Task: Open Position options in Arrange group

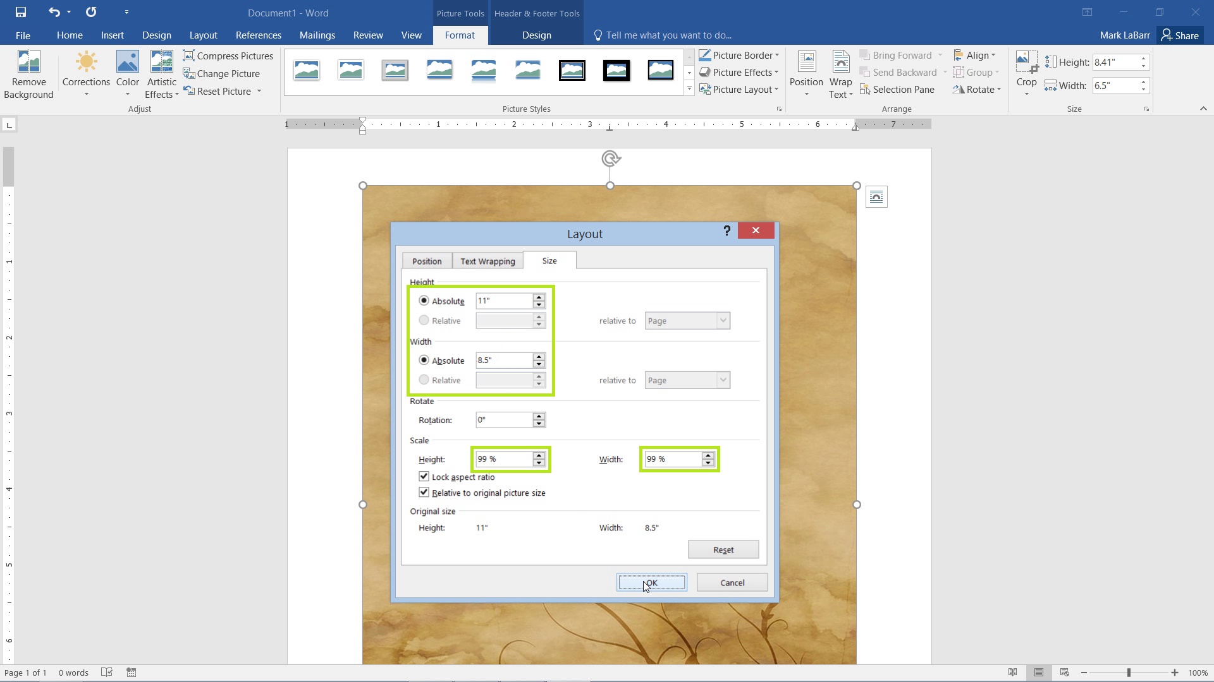Action: tap(806, 74)
